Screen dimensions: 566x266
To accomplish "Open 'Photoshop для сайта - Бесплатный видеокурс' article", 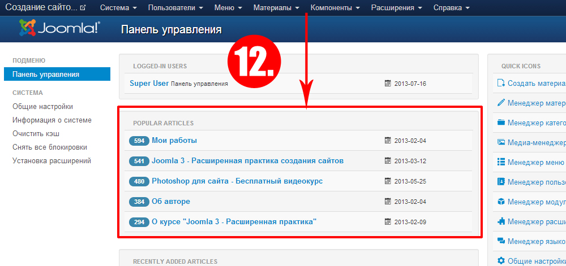I will (237, 181).
